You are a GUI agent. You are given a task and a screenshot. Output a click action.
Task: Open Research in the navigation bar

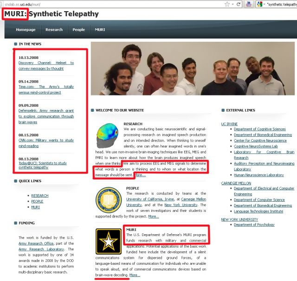pyautogui.click(x=54, y=30)
